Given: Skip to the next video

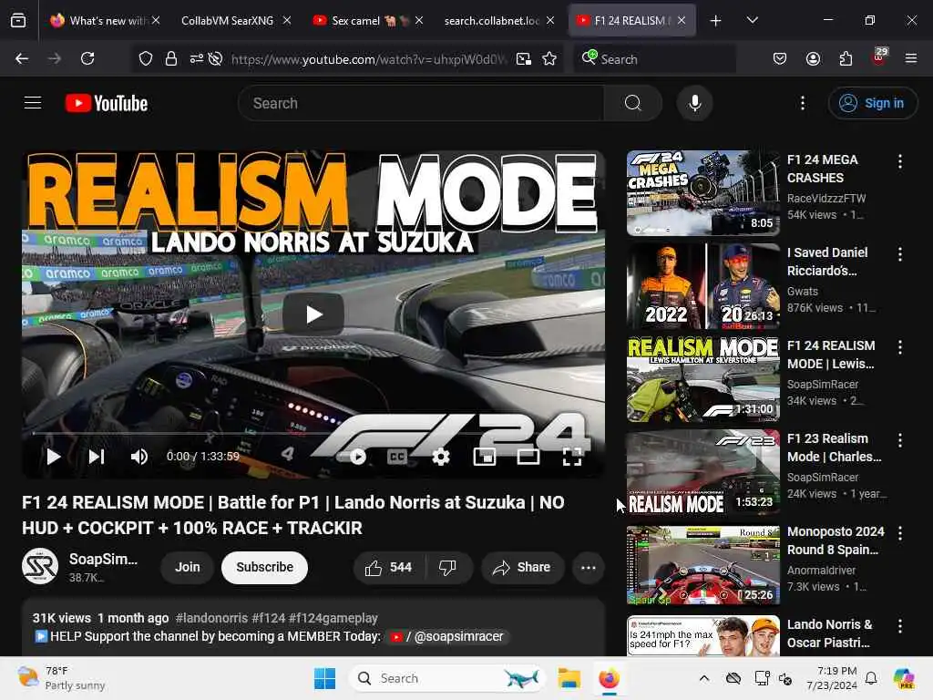Looking at the screenshot, I should [x=97, y=457].
